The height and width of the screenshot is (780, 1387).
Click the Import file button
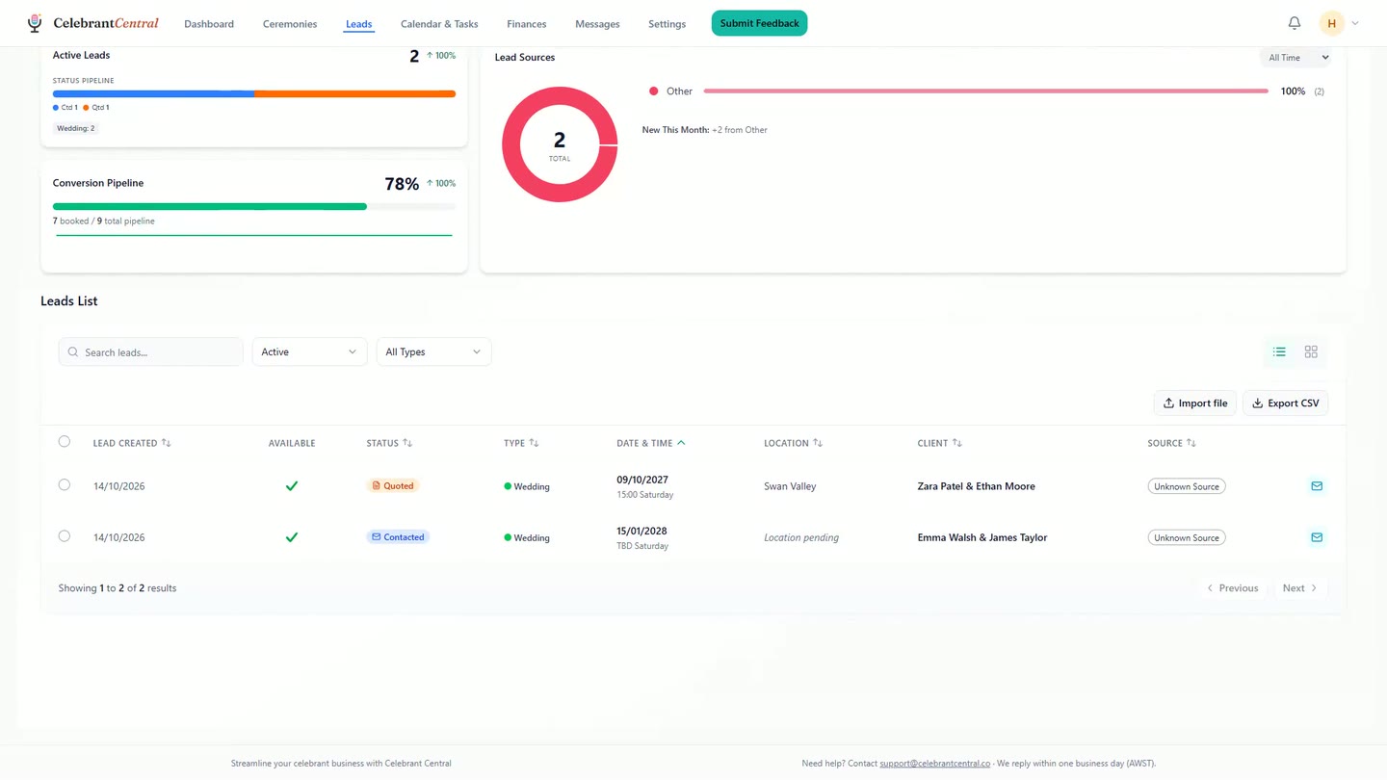(x=1195, y=403)
